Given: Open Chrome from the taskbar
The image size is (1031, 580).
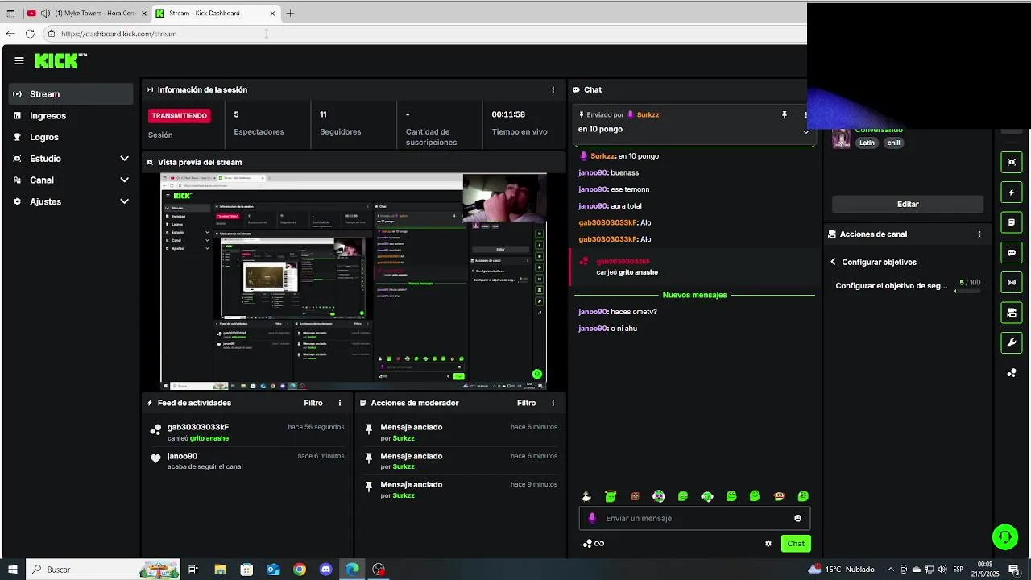Looking at the screenshot, I should (300, 570).
